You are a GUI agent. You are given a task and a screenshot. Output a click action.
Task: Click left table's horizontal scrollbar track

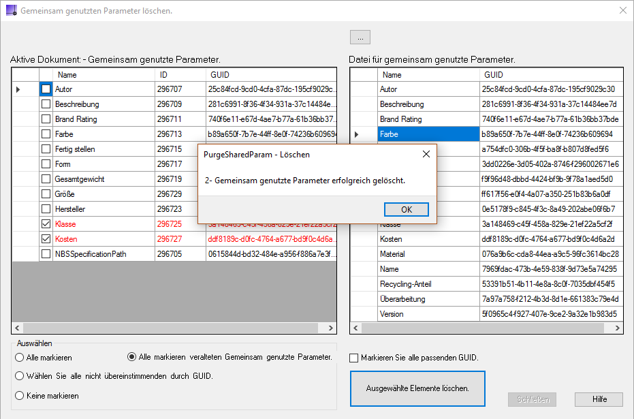pyautogui.click(x=171, y=328)
